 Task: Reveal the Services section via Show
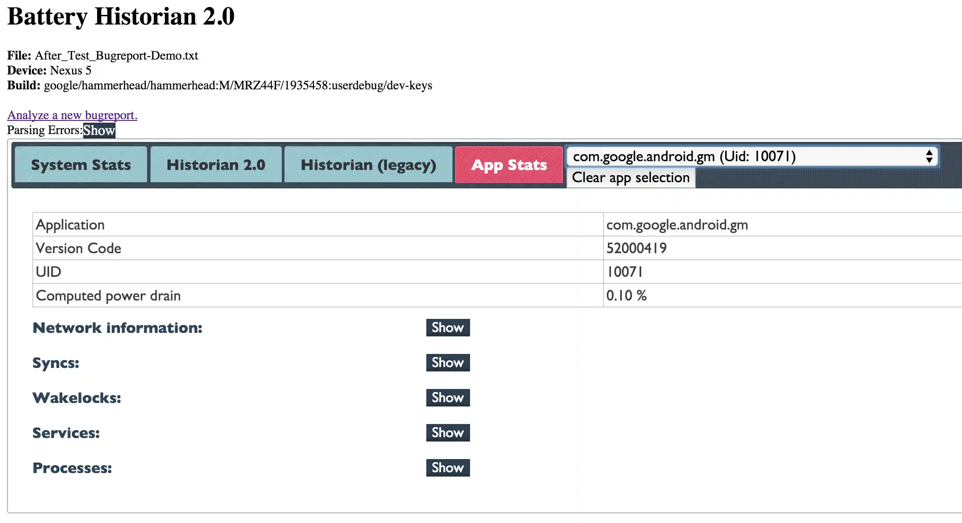tap(448, 433)
